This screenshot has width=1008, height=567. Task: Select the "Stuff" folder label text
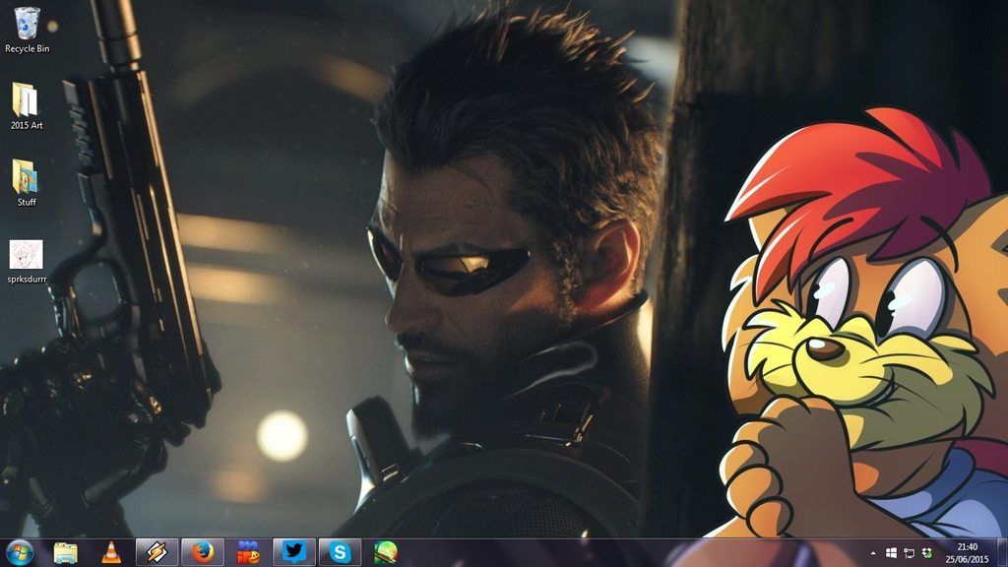click(x=27, y=202)
